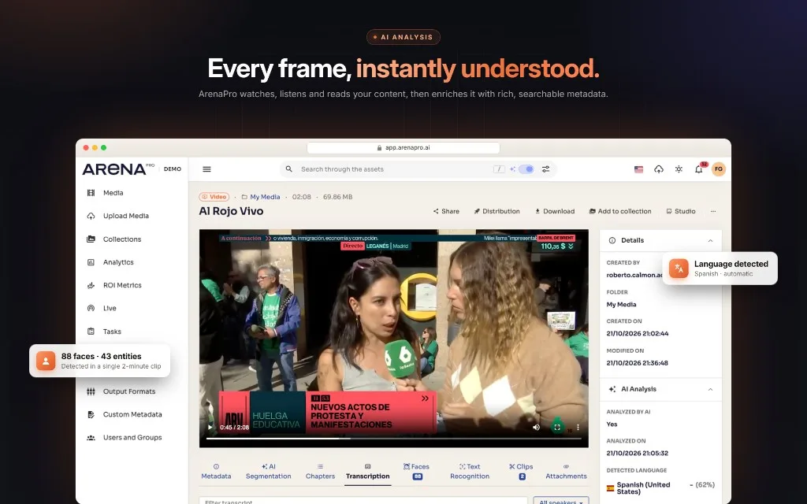Viewport: 807px width, 504px height.
Task: Enter fullscreen on the video player
Action: coord(557,428)
